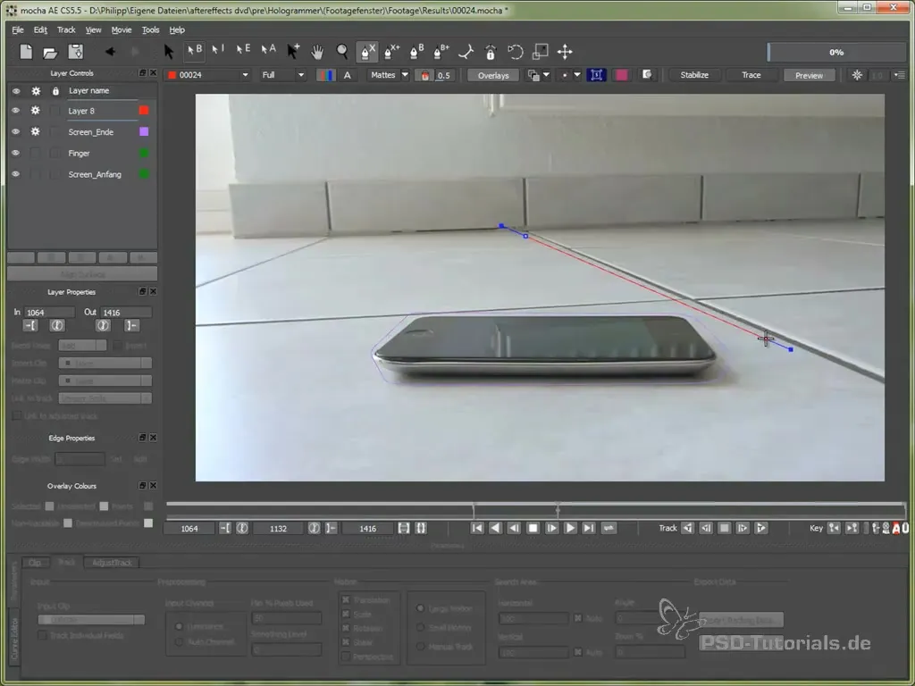Select the Pick Inner (I) tool
Screen dimensions: 915x686
point(218,50)
